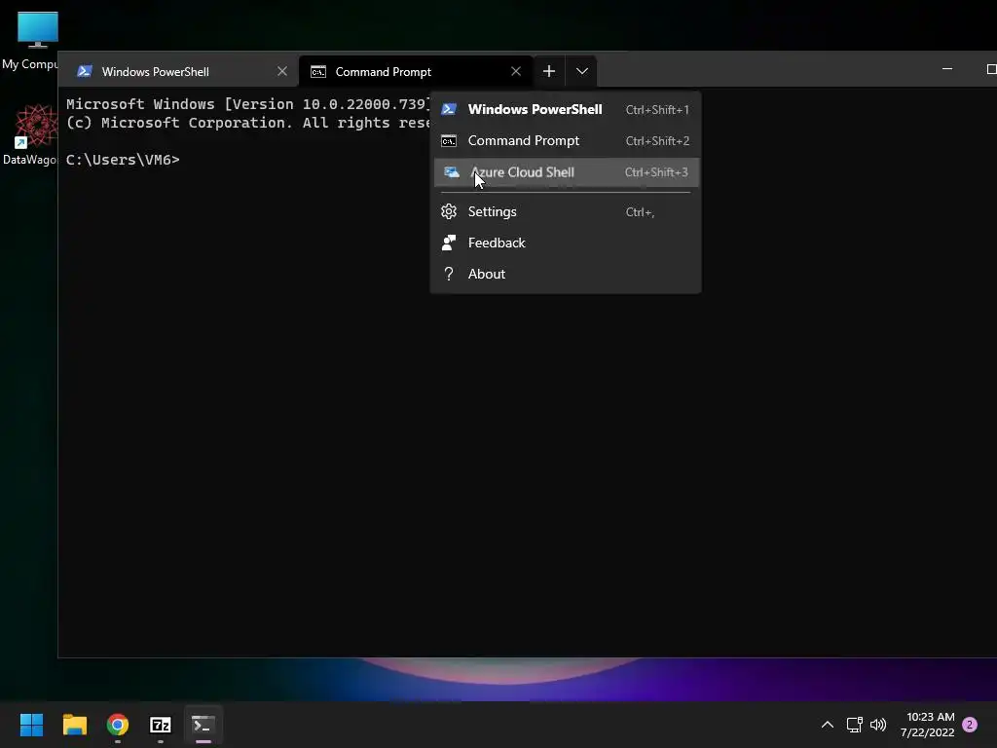Screen dimensions: 997x748
Task: Click the PowerShell icon in the menu
Action: (449, 109)
